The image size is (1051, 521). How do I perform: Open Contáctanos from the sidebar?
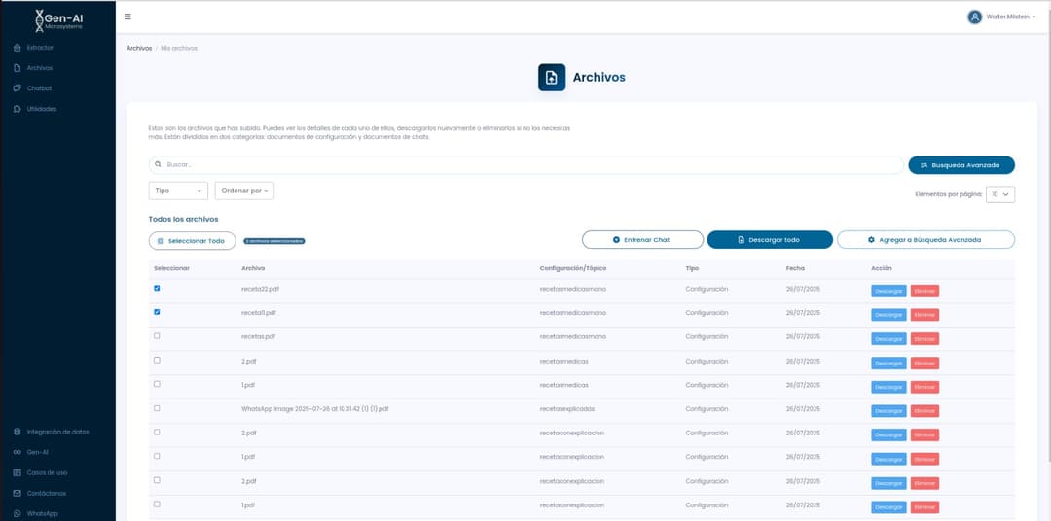coord(47,493)
